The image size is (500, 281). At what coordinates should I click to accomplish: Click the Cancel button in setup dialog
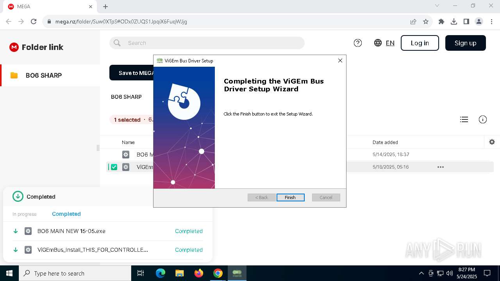pyautogui.click(x=326, y=197)
